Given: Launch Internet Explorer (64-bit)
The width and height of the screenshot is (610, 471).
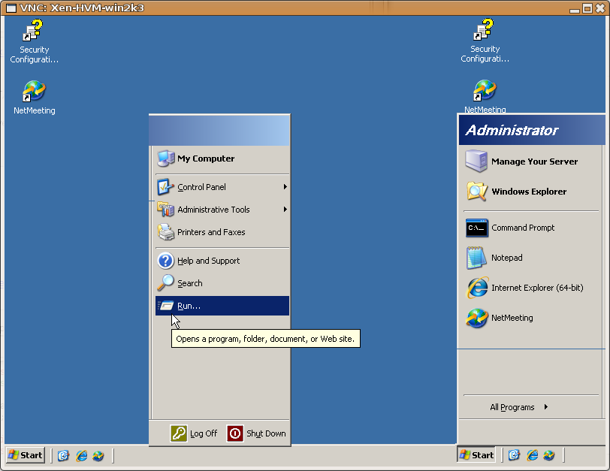Looking at the screenshot, I should pyautogui.click(x=536, y=288).
